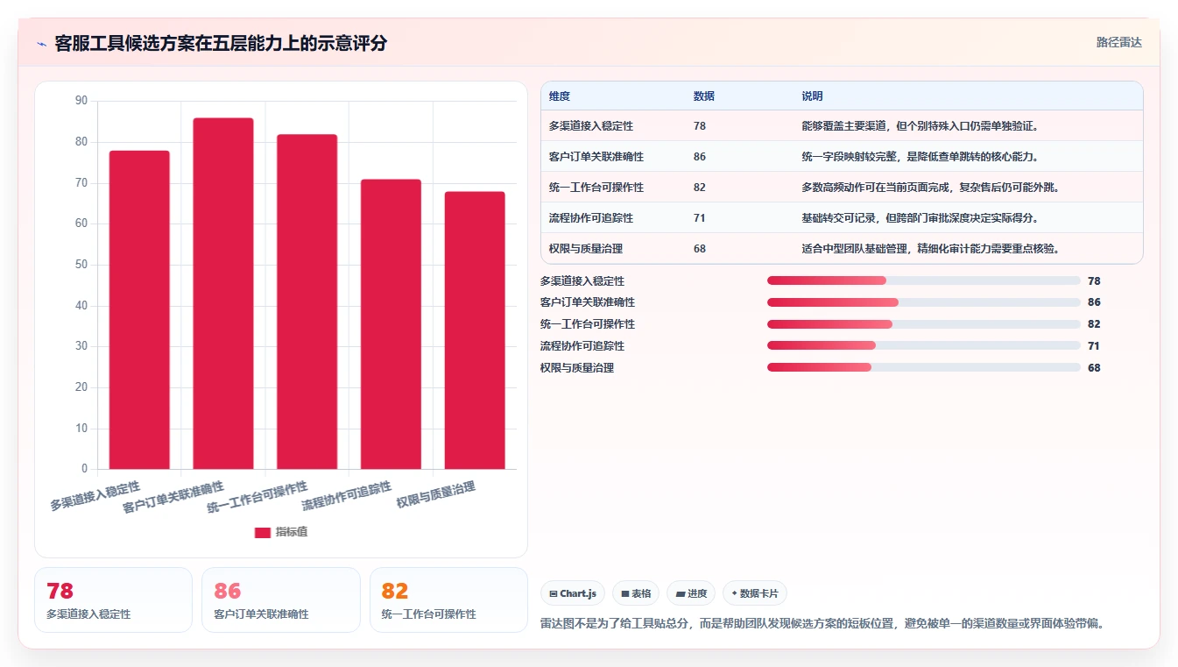This screenshot has height=667, width=1178.
Task: Click y-axis label 90 on chart
Action: 81,101
